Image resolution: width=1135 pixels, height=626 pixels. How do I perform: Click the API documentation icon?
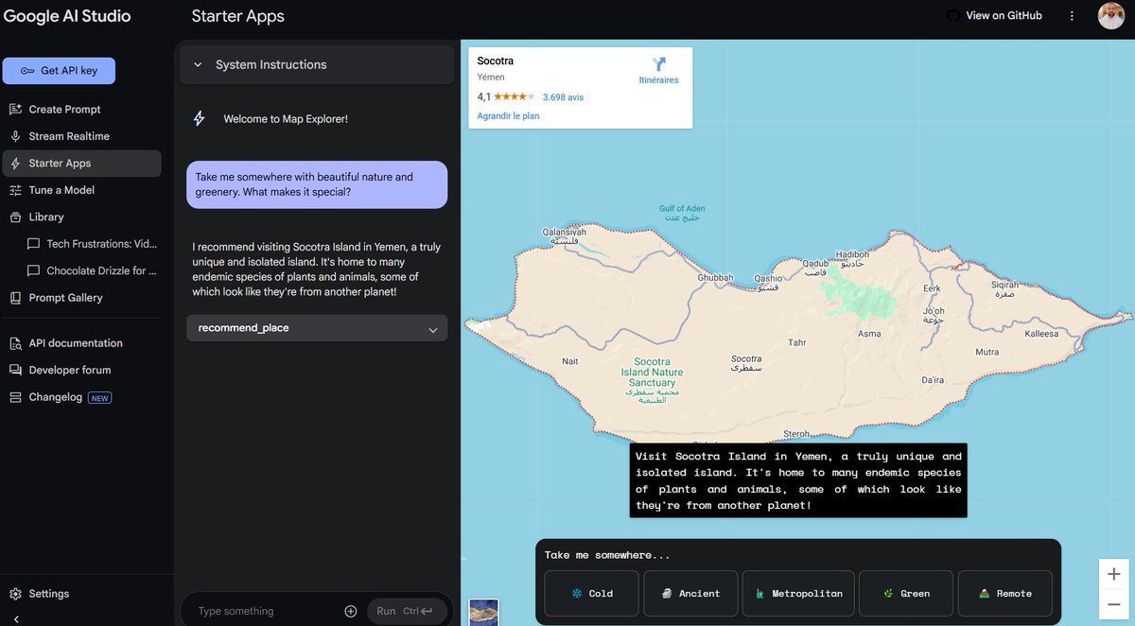click(x=15, y=343)
